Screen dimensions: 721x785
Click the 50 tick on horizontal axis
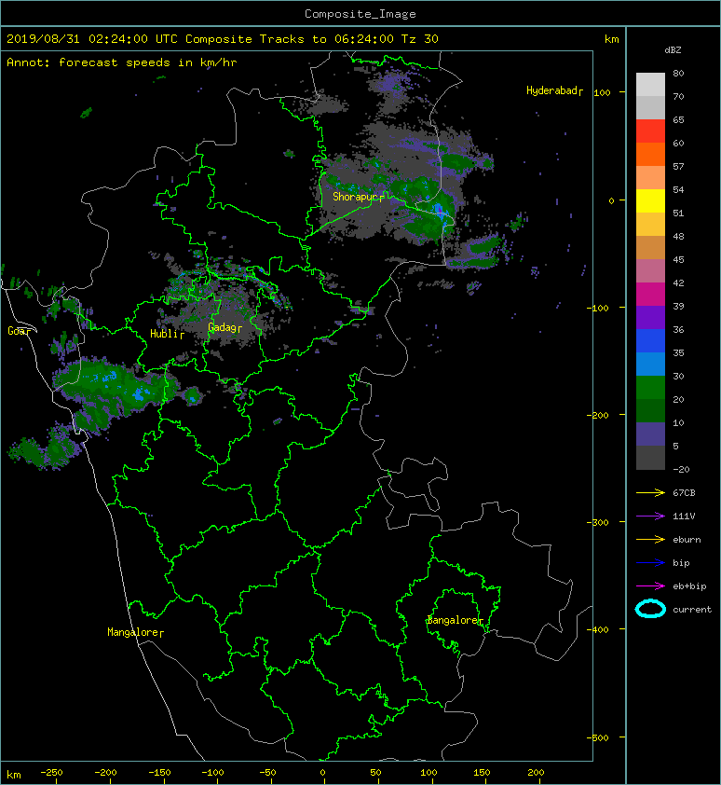point(375,773)
